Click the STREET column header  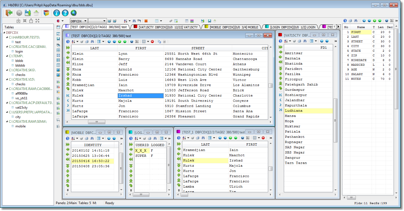point(198,48)
